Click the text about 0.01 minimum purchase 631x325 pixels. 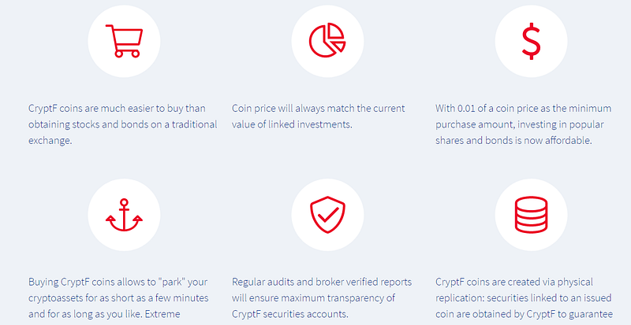pos(524,124)
